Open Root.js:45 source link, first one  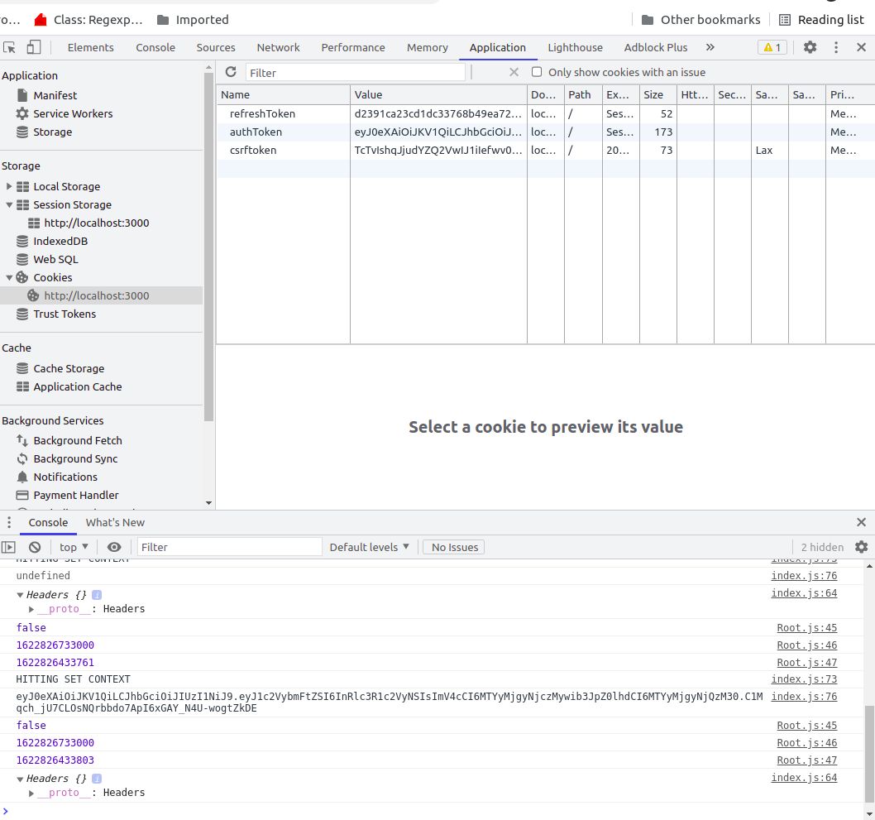coord(806,628)
